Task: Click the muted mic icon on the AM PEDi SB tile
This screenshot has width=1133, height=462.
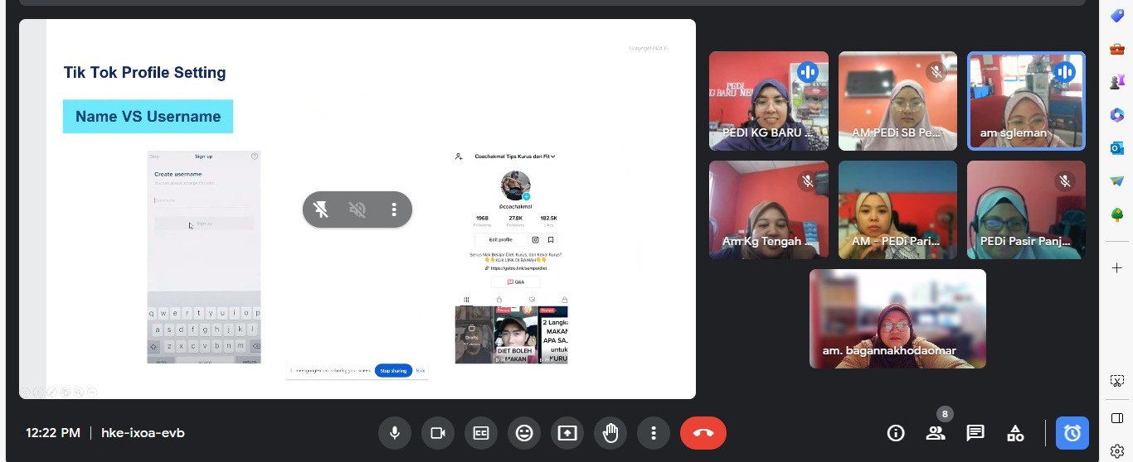Action: [x=936, y=72]
